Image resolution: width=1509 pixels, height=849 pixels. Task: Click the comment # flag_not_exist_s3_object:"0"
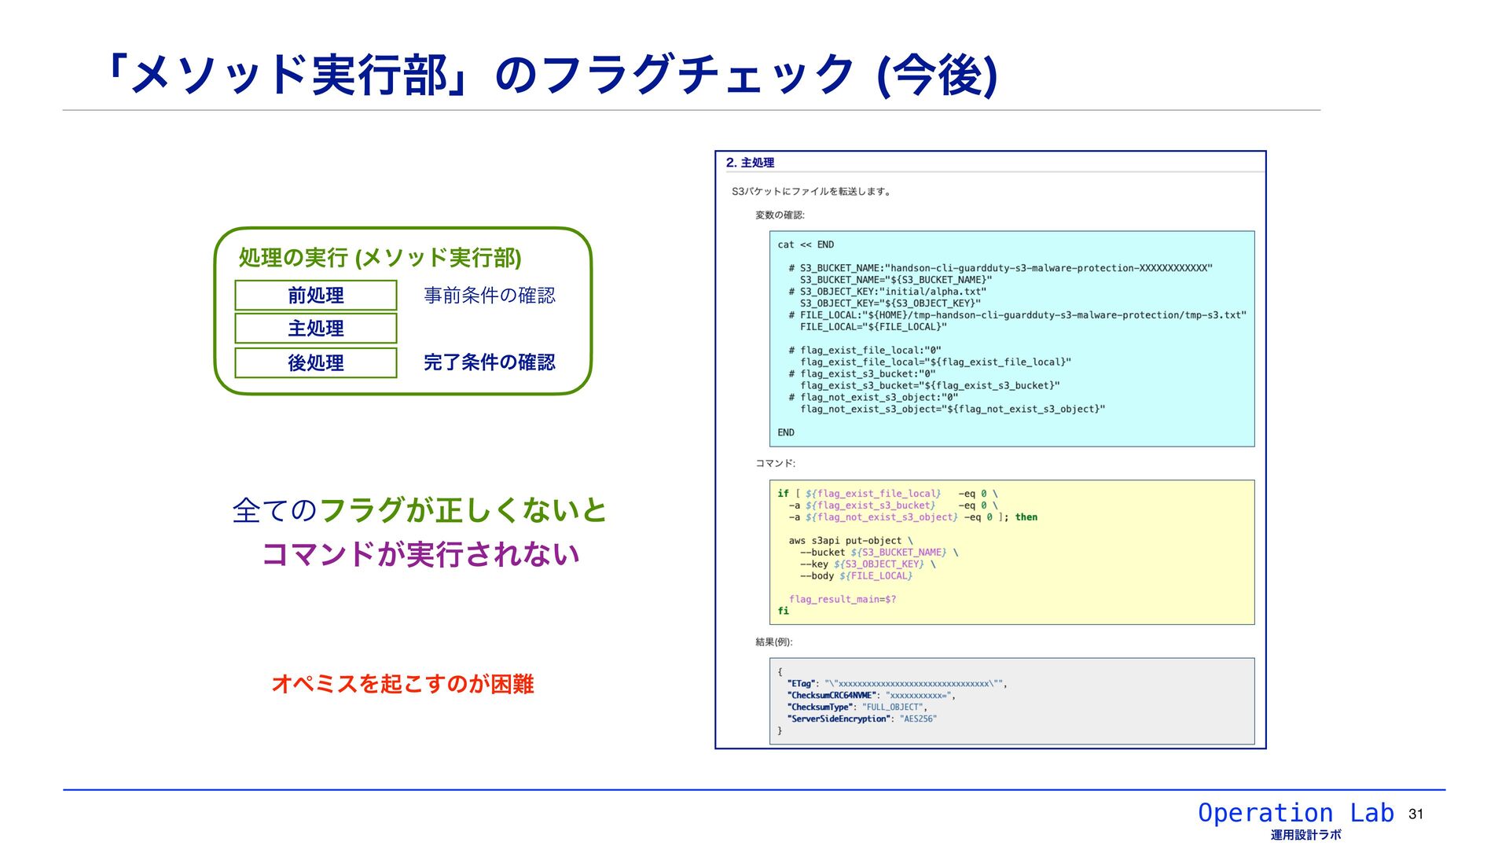click(x=873, y=398)
